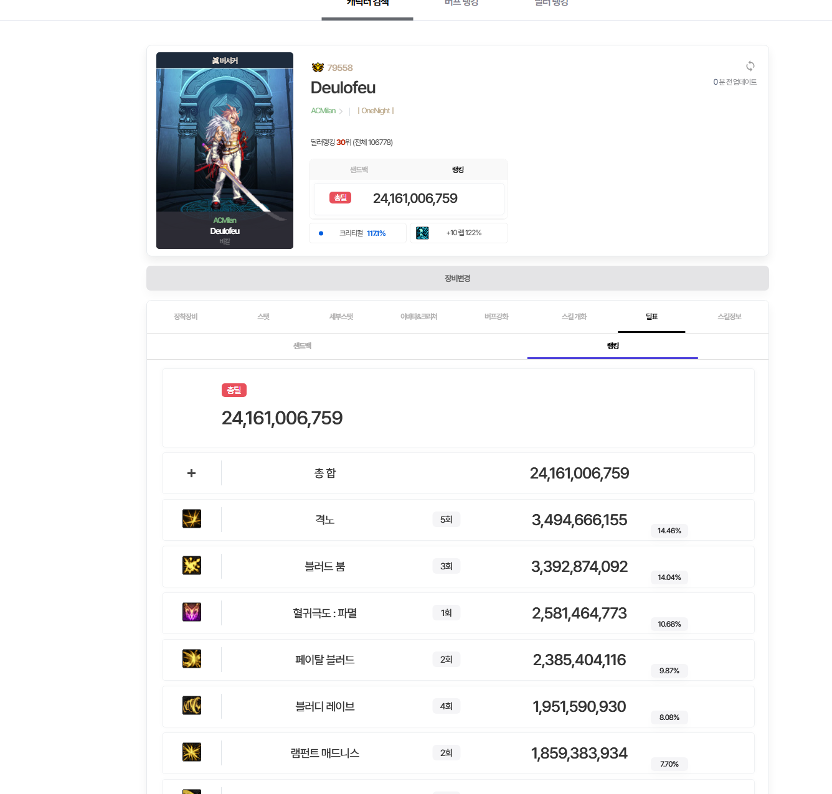Expand the 총 합 row with plus sign
Image resolution: width=832 pixels, height=794 pixels.
tap(192, 474)
